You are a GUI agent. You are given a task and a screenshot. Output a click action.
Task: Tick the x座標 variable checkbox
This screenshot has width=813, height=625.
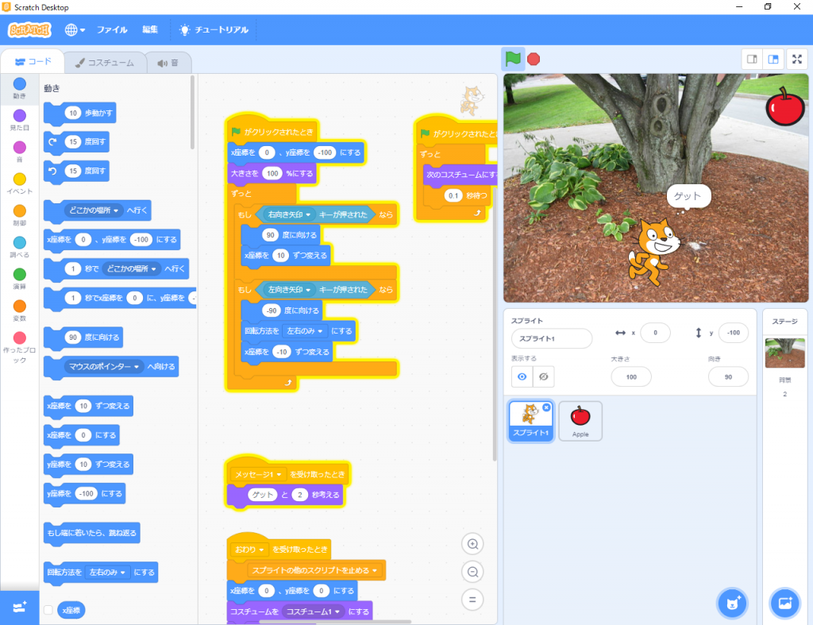(48, 610)
